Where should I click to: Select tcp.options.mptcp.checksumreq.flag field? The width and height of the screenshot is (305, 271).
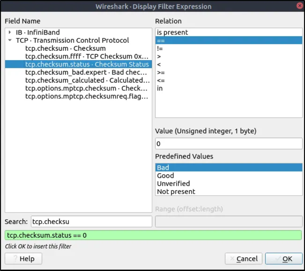tap(78, 96)
